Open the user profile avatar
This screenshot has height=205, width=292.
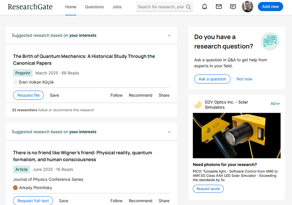coord(247,7)
